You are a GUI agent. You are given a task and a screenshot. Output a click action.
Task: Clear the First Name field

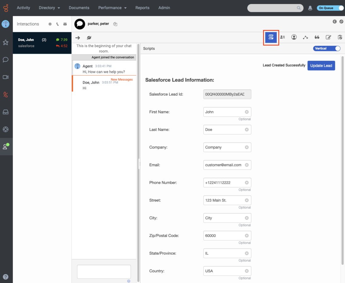pyautogui.click(x=247, y=112)
